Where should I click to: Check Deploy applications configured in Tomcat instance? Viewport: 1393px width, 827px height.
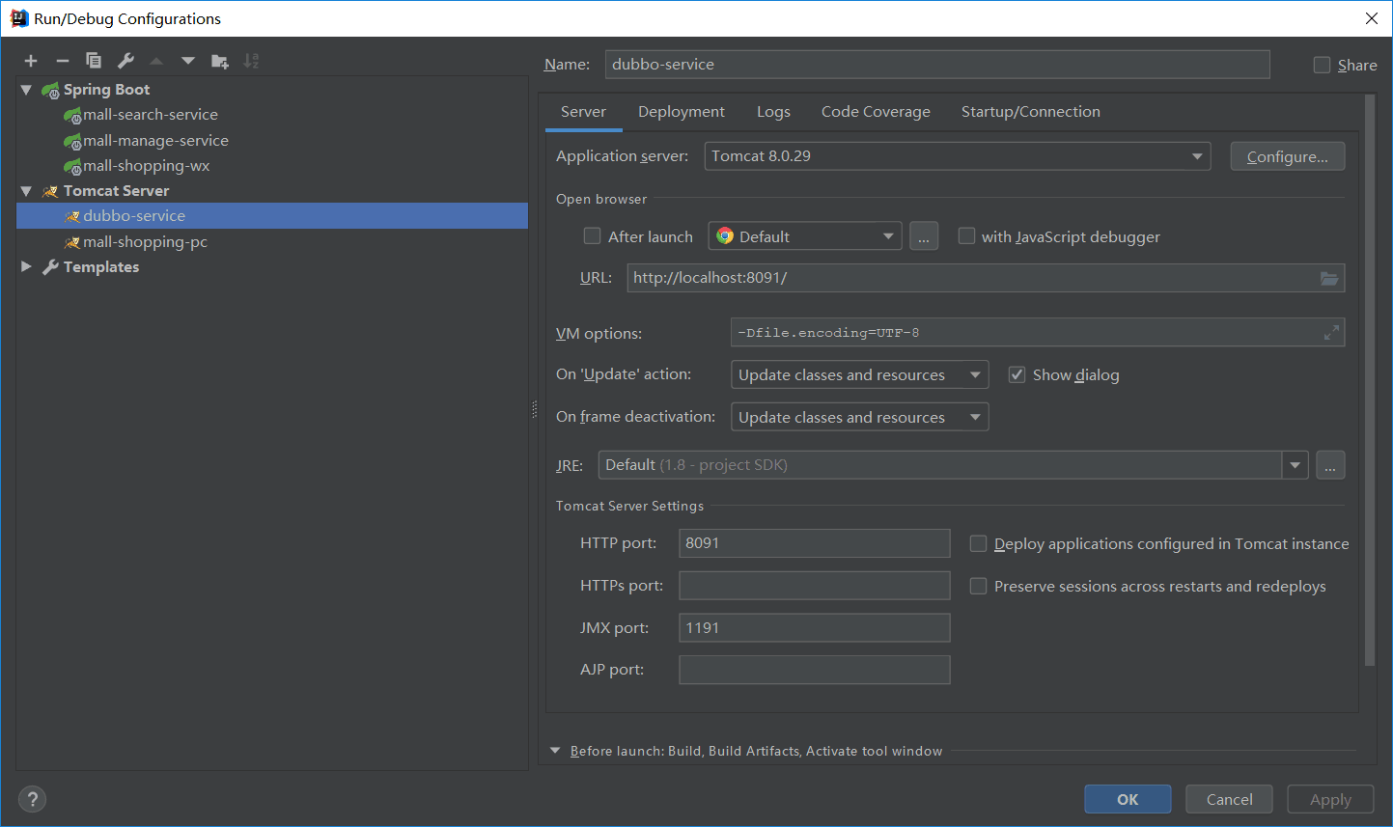click(x=978, y=543)
